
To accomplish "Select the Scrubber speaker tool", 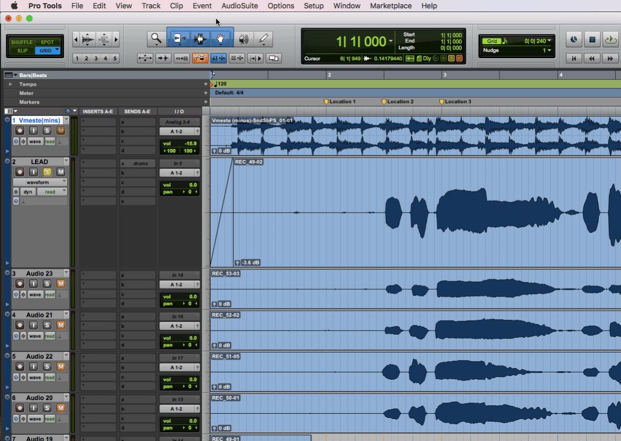I will click(243, 39).
